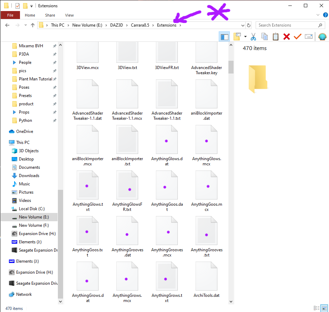Select This PC in navigation pane

point(23,142)
